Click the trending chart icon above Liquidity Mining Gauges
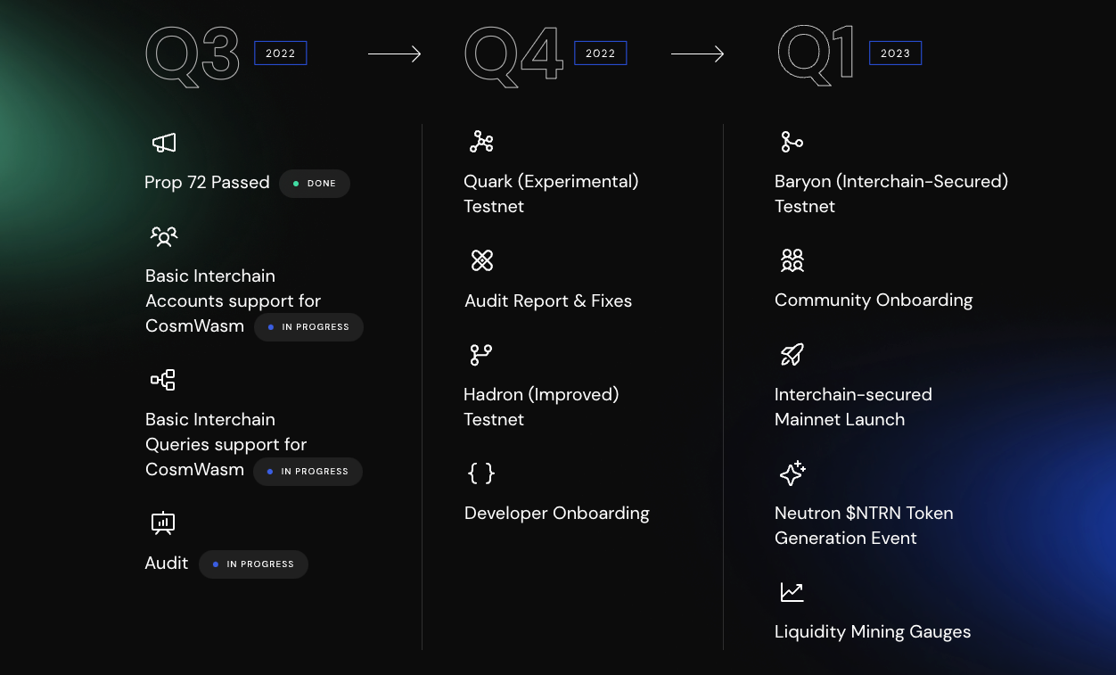 pyautogui.click(x=792, y=592)
